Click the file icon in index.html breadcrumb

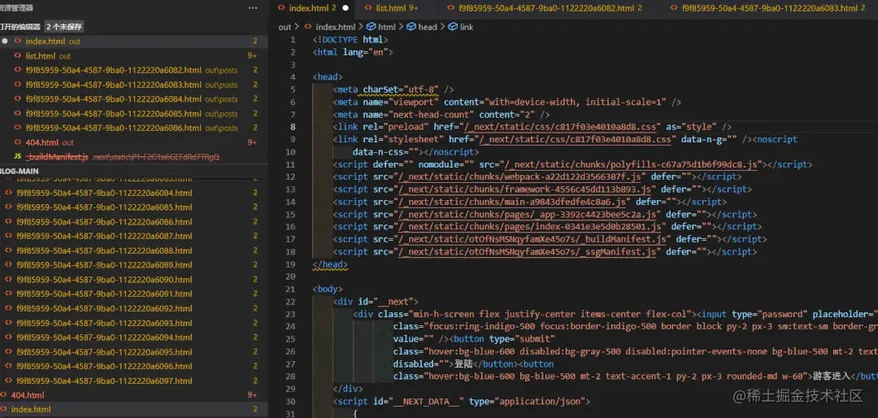308,27
